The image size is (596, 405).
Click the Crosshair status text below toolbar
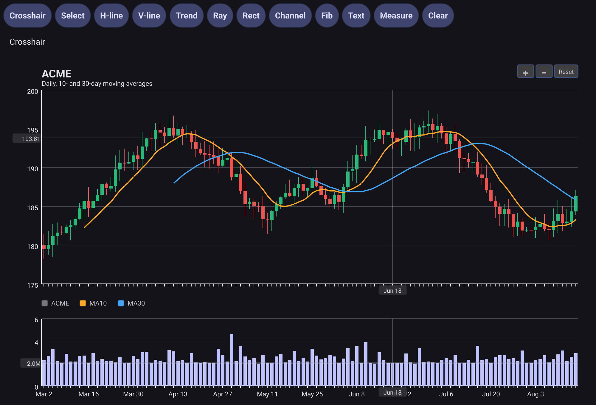[27, 42]
